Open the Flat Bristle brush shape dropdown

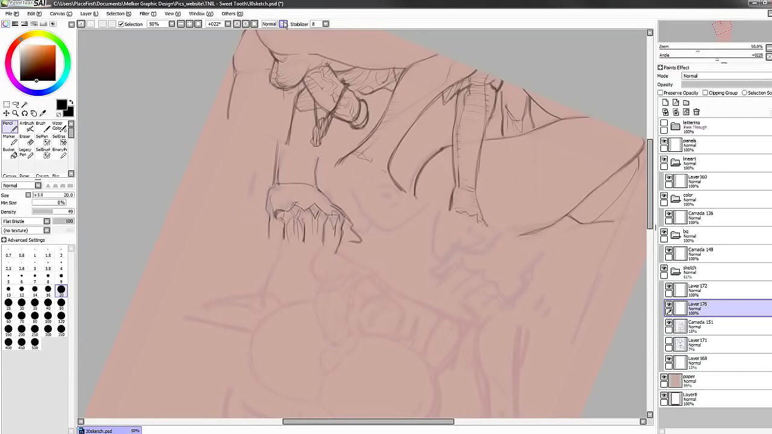click(46, 221)
